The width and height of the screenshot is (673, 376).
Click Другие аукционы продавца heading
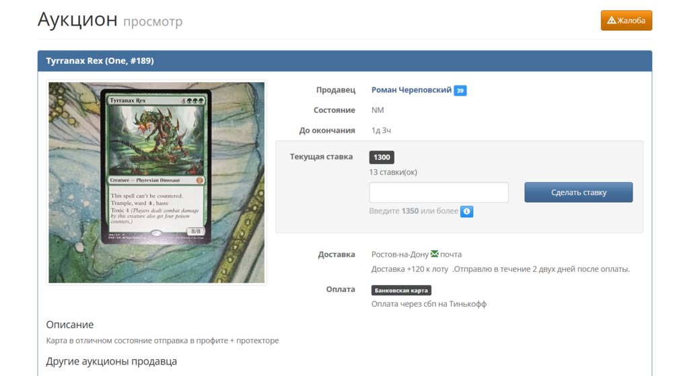[x=111, y=362]
